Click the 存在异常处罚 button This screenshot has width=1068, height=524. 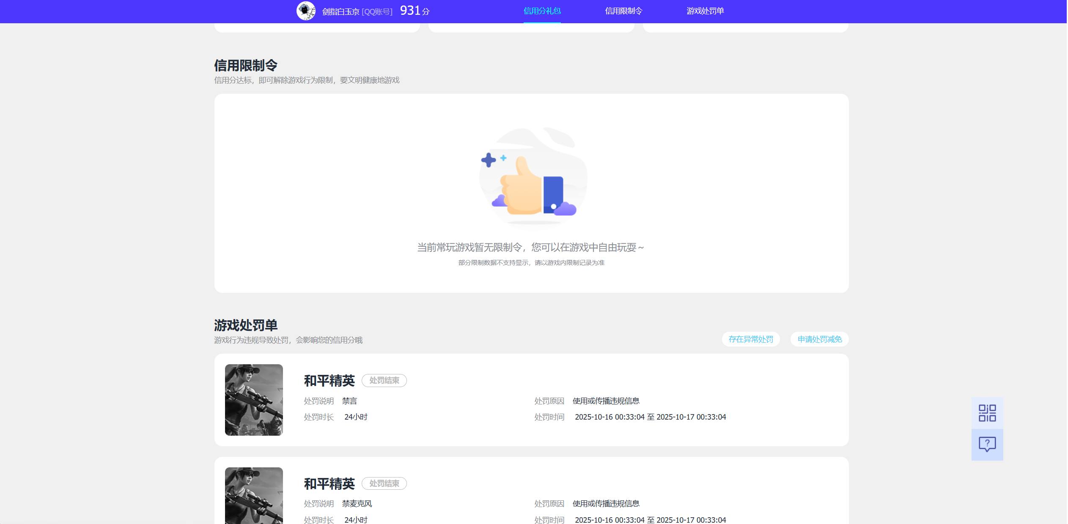tap(751, 339)
